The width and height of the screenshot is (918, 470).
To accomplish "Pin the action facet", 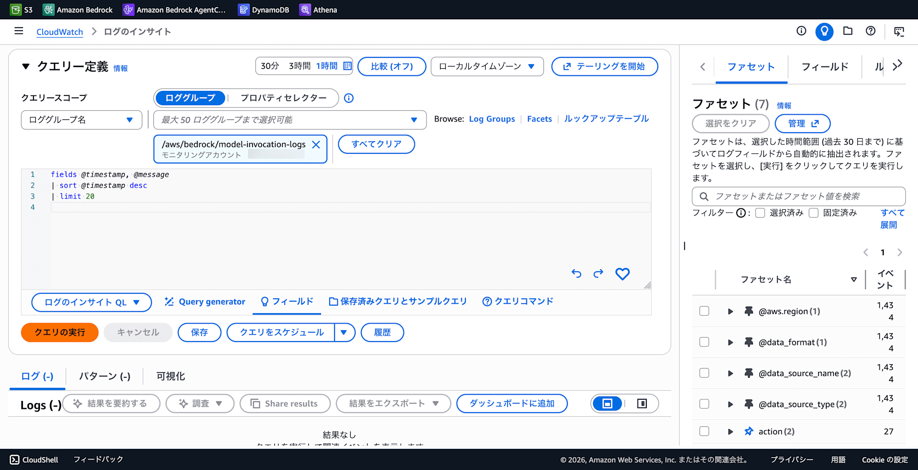I will tap(749, 431).
